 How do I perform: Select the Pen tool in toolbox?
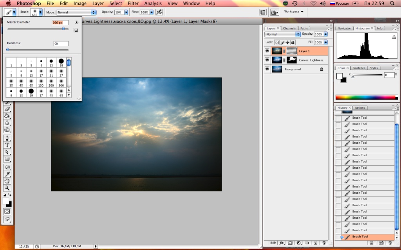click(7, 138)
